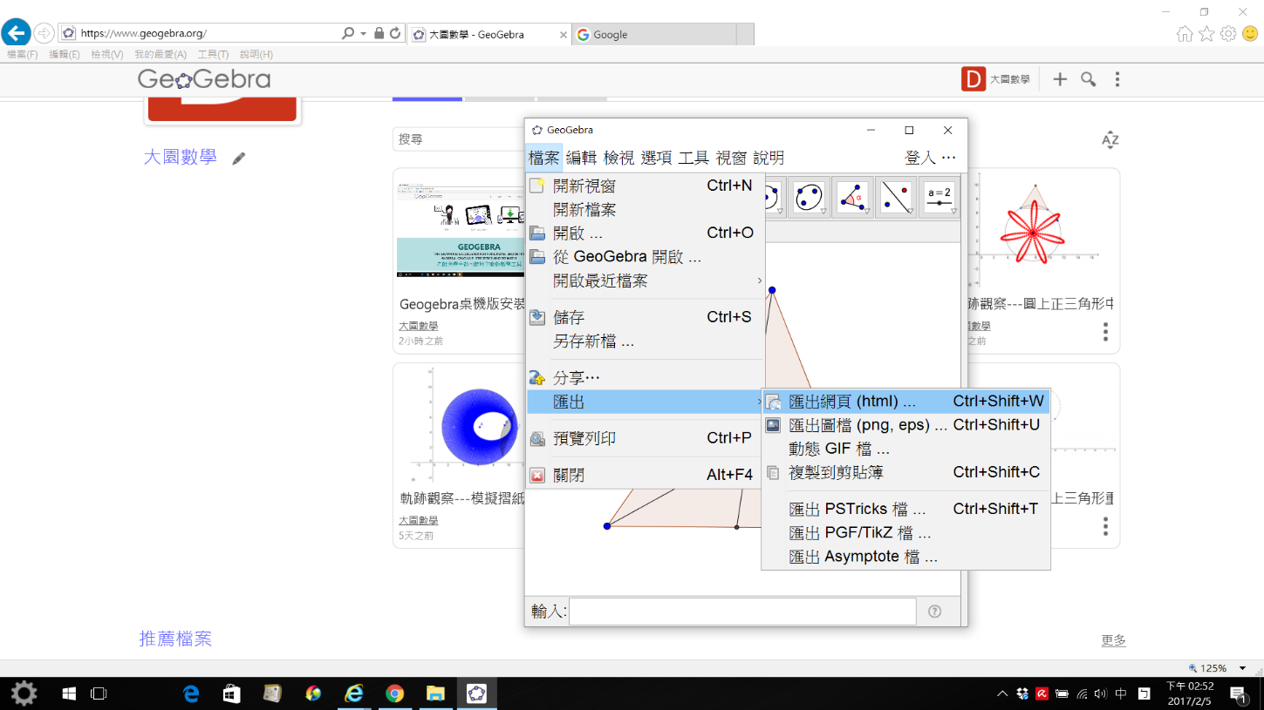Select the Slider (a=2) tool
Image resolution: width=1264 pixels, height=710 pixels.
(939, 197)
